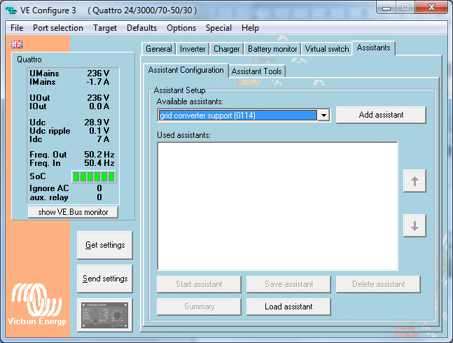Click the remote panel image button
The image size is (453, 343).
[105, 314]
